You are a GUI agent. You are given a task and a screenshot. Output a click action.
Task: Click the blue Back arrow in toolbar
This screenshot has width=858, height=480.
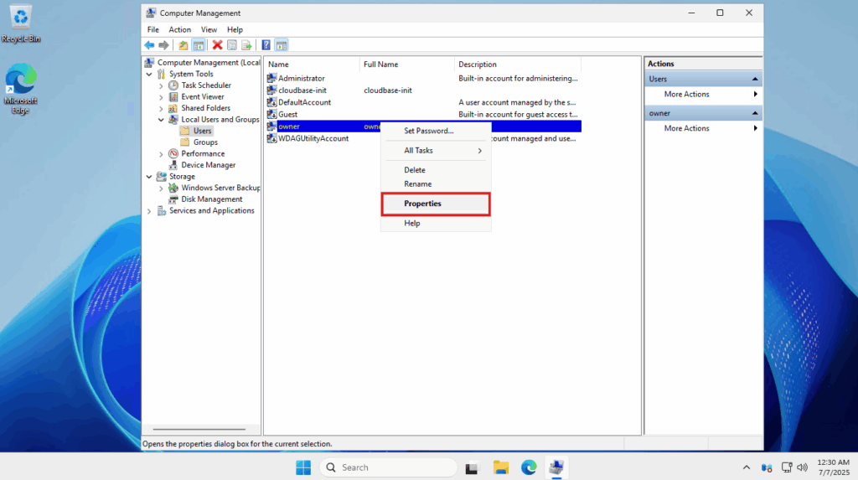pos(149,45)
